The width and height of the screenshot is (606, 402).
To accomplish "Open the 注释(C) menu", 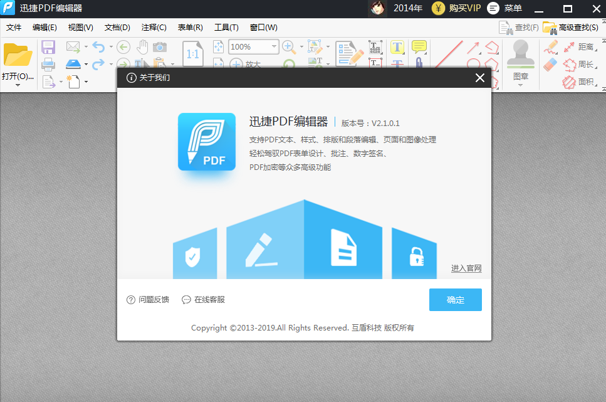I will (154, 28).
